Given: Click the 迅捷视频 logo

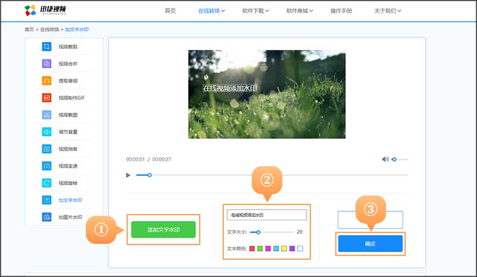Looking at the screenshot, I should 45,10.
